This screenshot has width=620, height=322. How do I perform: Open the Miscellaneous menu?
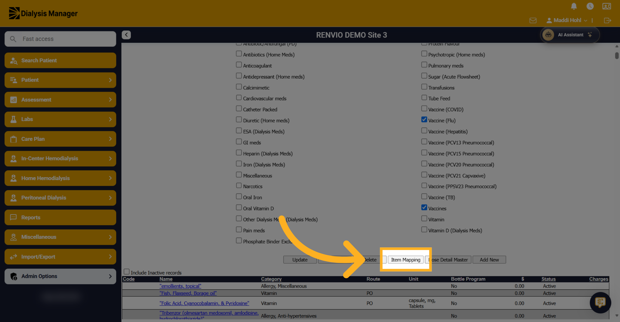[60, 237]
